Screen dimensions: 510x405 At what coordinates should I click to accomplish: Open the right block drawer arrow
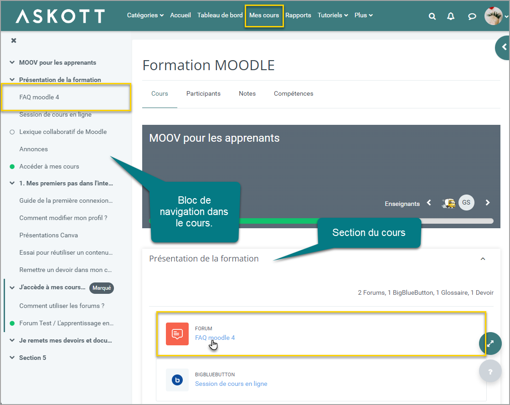[x=504, y=47]
